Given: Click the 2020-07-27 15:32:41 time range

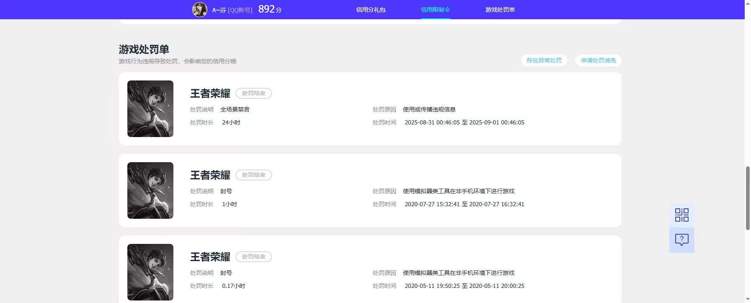Looking at the screenshot, I should tap(465, 204).
